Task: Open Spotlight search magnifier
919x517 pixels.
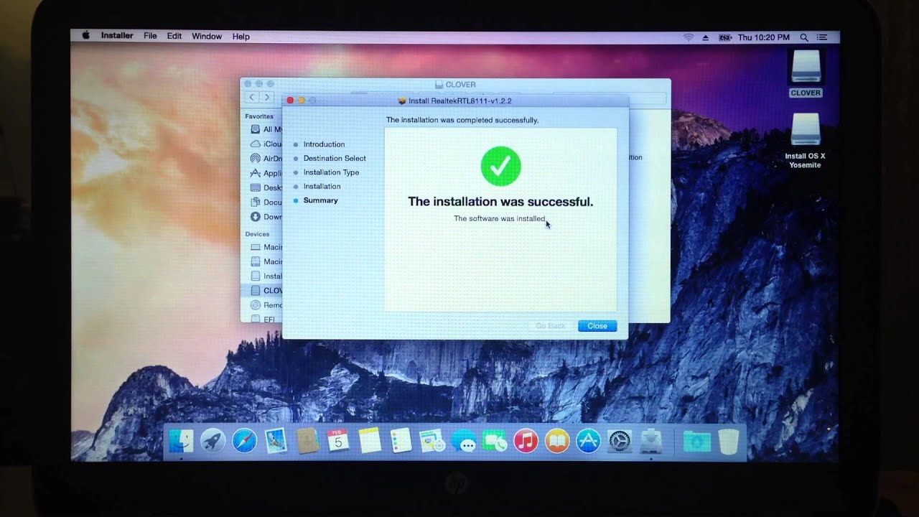Action: coord(804,37)
